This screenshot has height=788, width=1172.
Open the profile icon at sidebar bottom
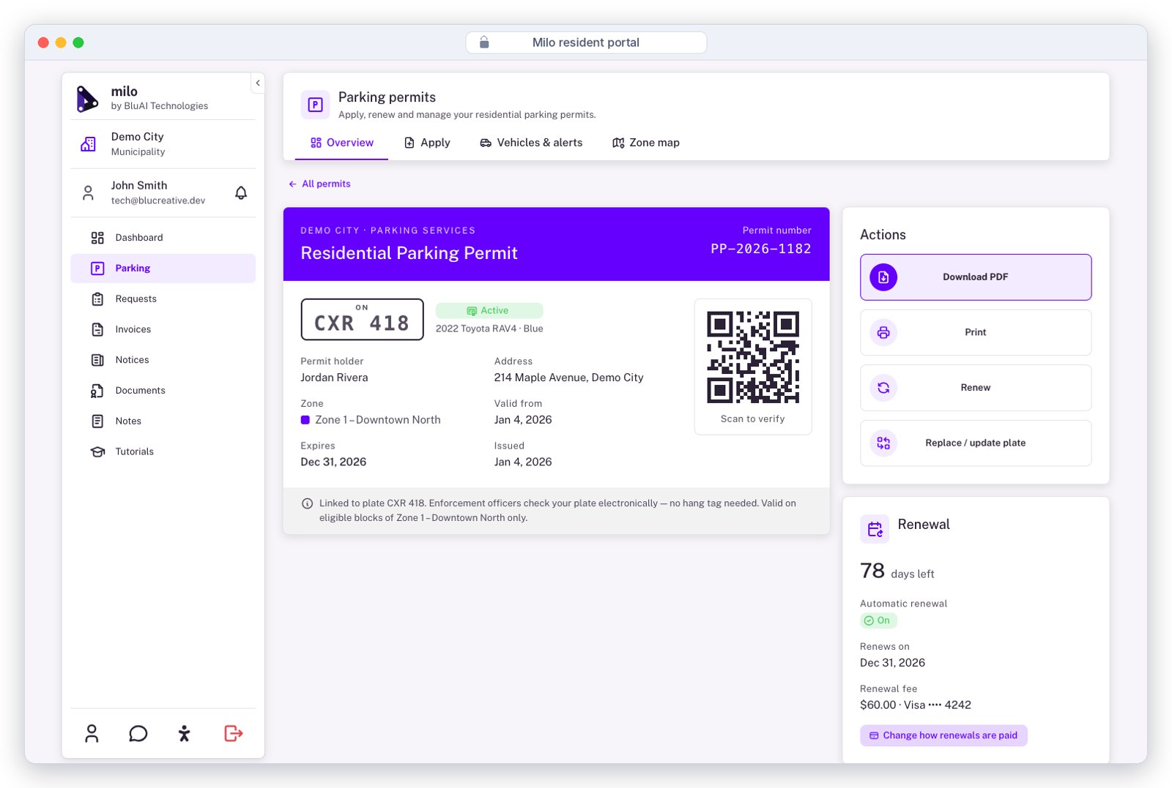[x=92, y=734]
